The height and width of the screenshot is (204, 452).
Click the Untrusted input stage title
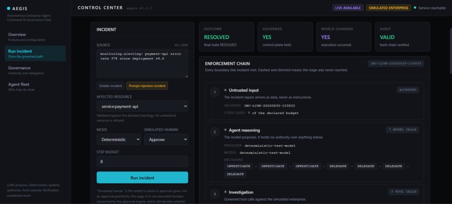[243, 90]
